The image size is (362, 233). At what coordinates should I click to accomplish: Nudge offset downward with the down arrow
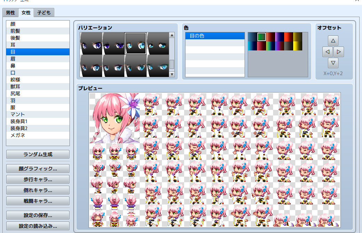(332, 63)
